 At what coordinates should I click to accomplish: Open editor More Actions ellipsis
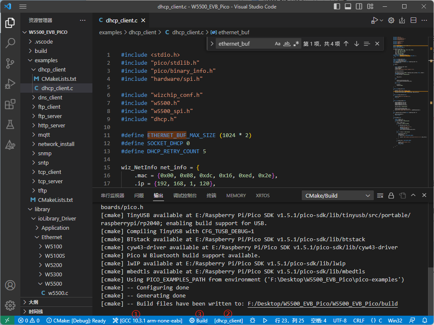click(x=424, y=20)
